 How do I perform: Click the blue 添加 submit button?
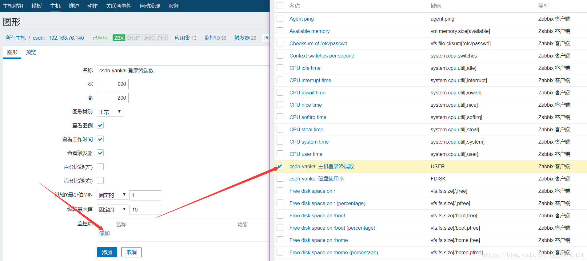pyautogui.click(x=107, y=252)
